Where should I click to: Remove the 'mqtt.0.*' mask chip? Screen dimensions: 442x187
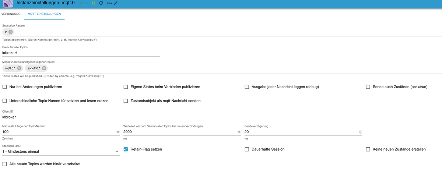click(x=19, y=68)
